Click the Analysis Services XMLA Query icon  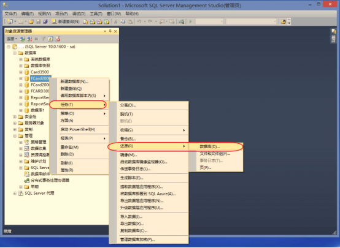tap(106, 21)
